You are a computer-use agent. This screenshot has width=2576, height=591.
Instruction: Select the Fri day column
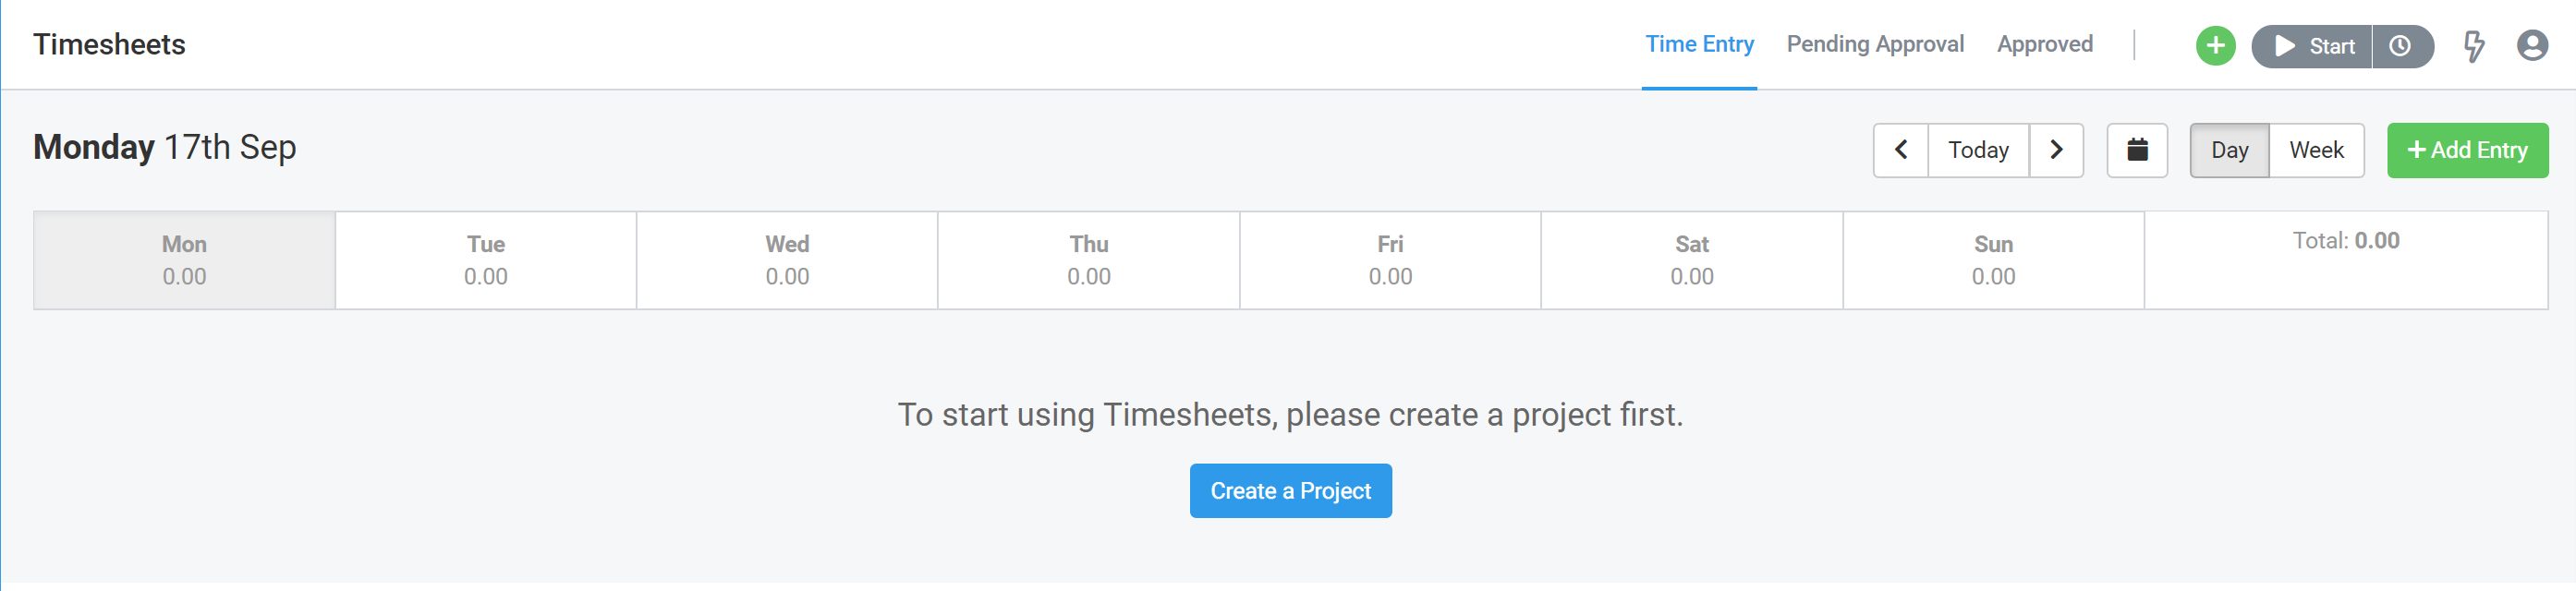(x=1390, y=260)
